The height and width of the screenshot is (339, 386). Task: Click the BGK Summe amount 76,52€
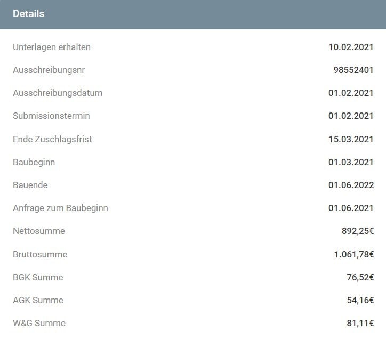click(360, 277)
